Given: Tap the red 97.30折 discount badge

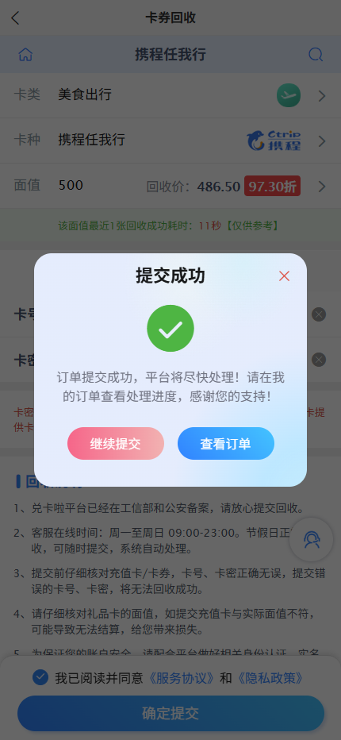Looking at the screenshot, I should [272, 187].
